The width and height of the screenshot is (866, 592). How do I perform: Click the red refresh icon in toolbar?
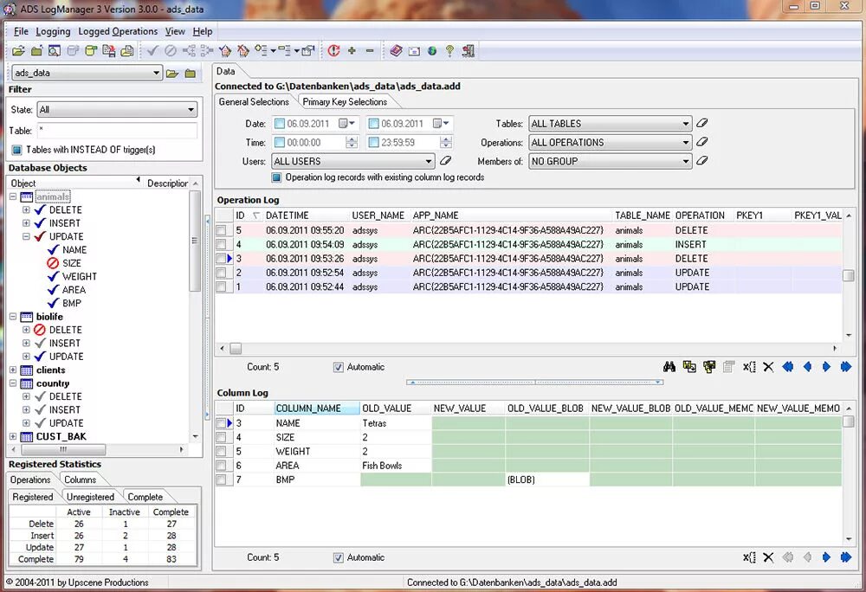(x=333, y=51)
